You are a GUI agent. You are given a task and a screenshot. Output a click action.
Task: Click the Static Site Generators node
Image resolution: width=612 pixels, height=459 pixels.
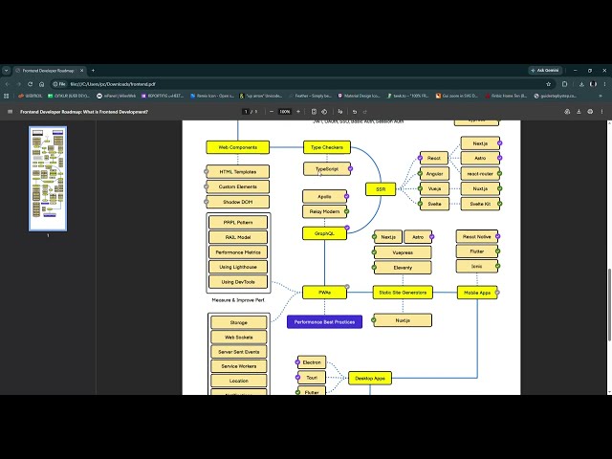[403, 293]
